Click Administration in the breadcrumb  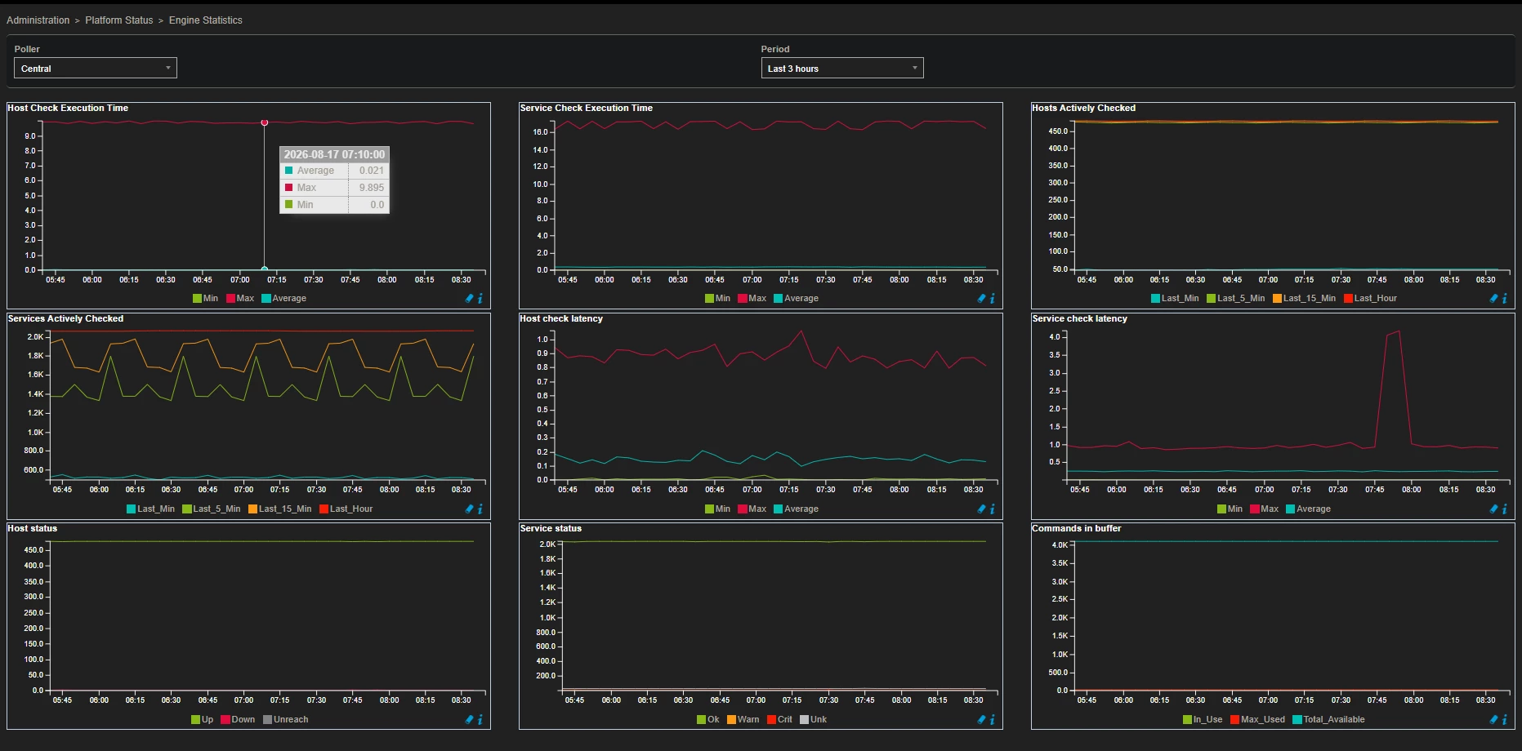click(x=38, y=20)
